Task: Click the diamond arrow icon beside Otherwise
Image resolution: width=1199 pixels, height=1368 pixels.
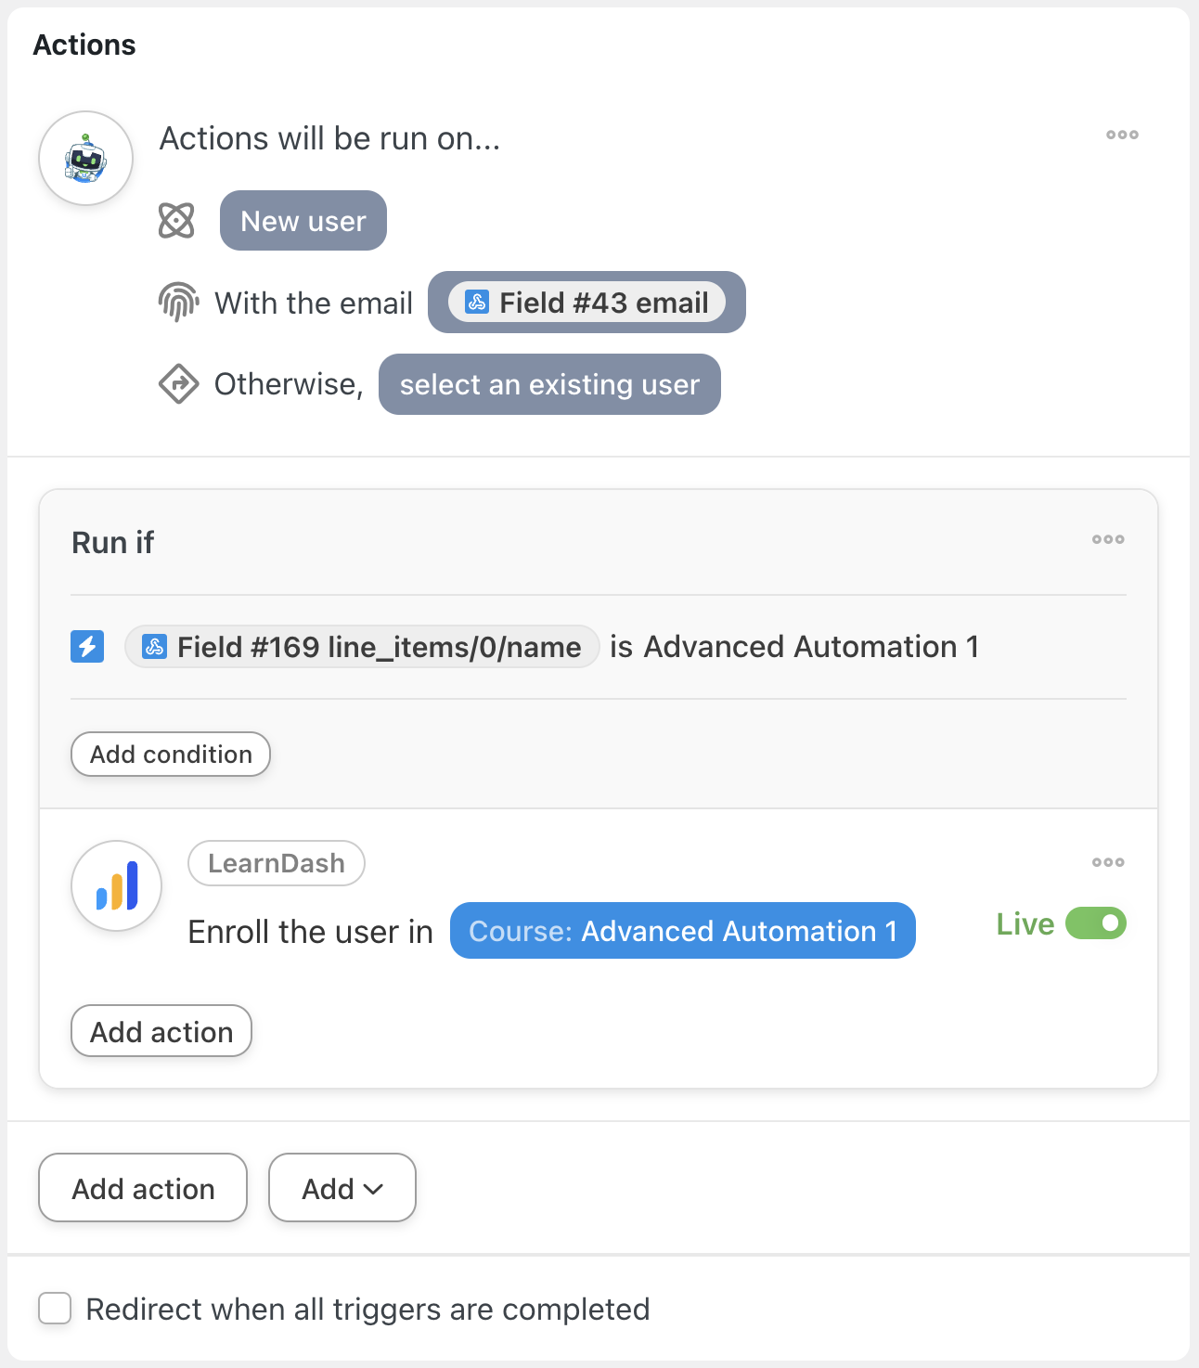Action: tap(178, 384)
